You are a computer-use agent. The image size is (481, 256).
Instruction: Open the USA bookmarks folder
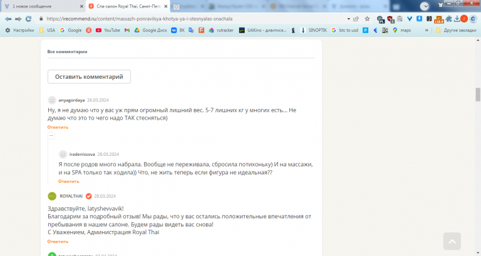47,30
